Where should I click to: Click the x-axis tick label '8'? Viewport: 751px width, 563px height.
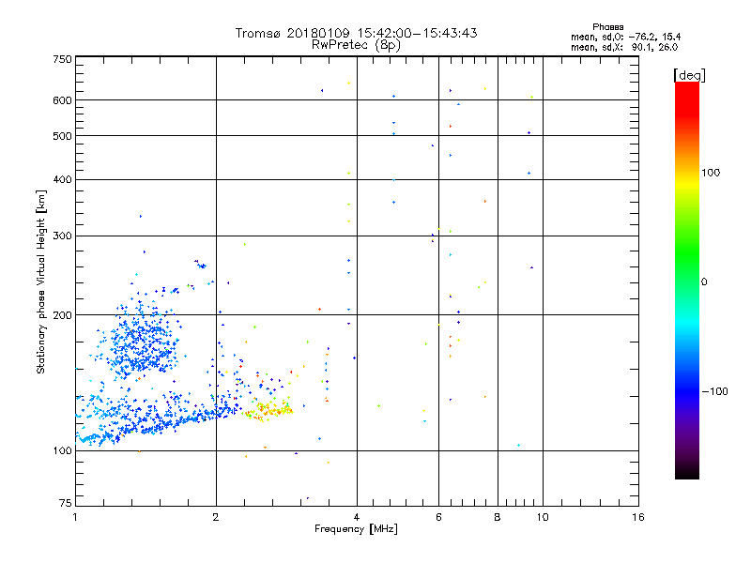[x=498, y=517]
